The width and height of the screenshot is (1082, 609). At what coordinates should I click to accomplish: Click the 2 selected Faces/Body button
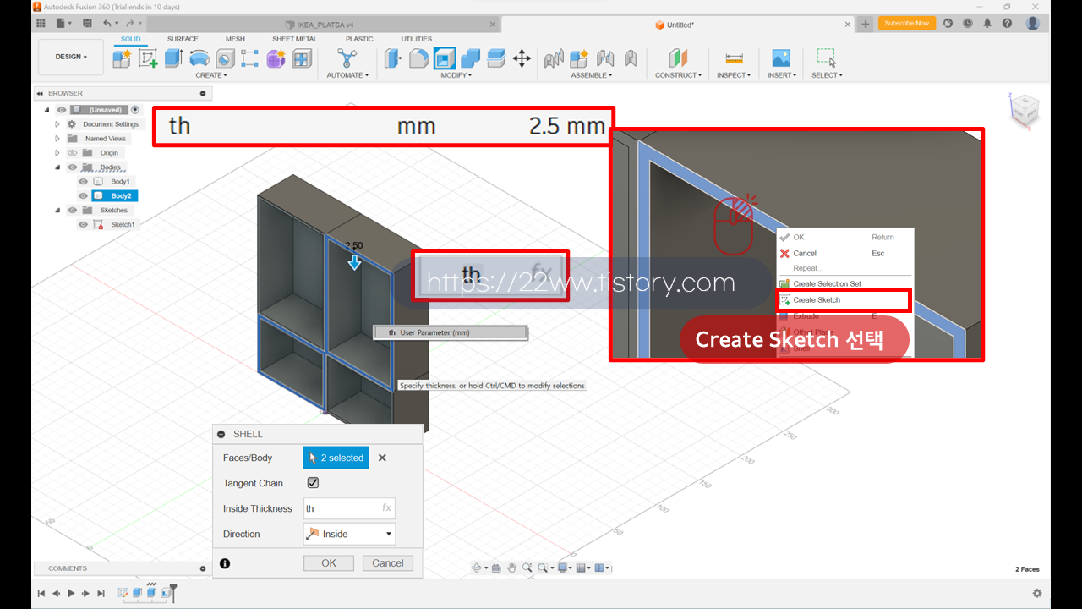point(336,458)
